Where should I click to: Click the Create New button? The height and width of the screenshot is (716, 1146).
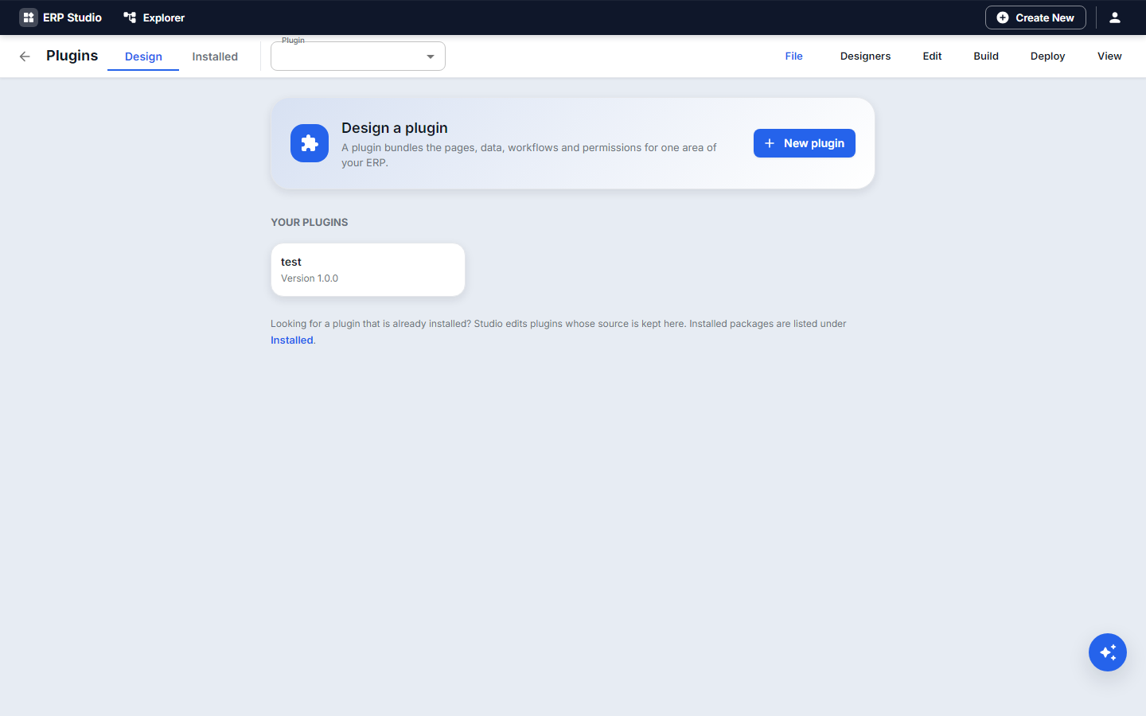(x=1035, y=18)
